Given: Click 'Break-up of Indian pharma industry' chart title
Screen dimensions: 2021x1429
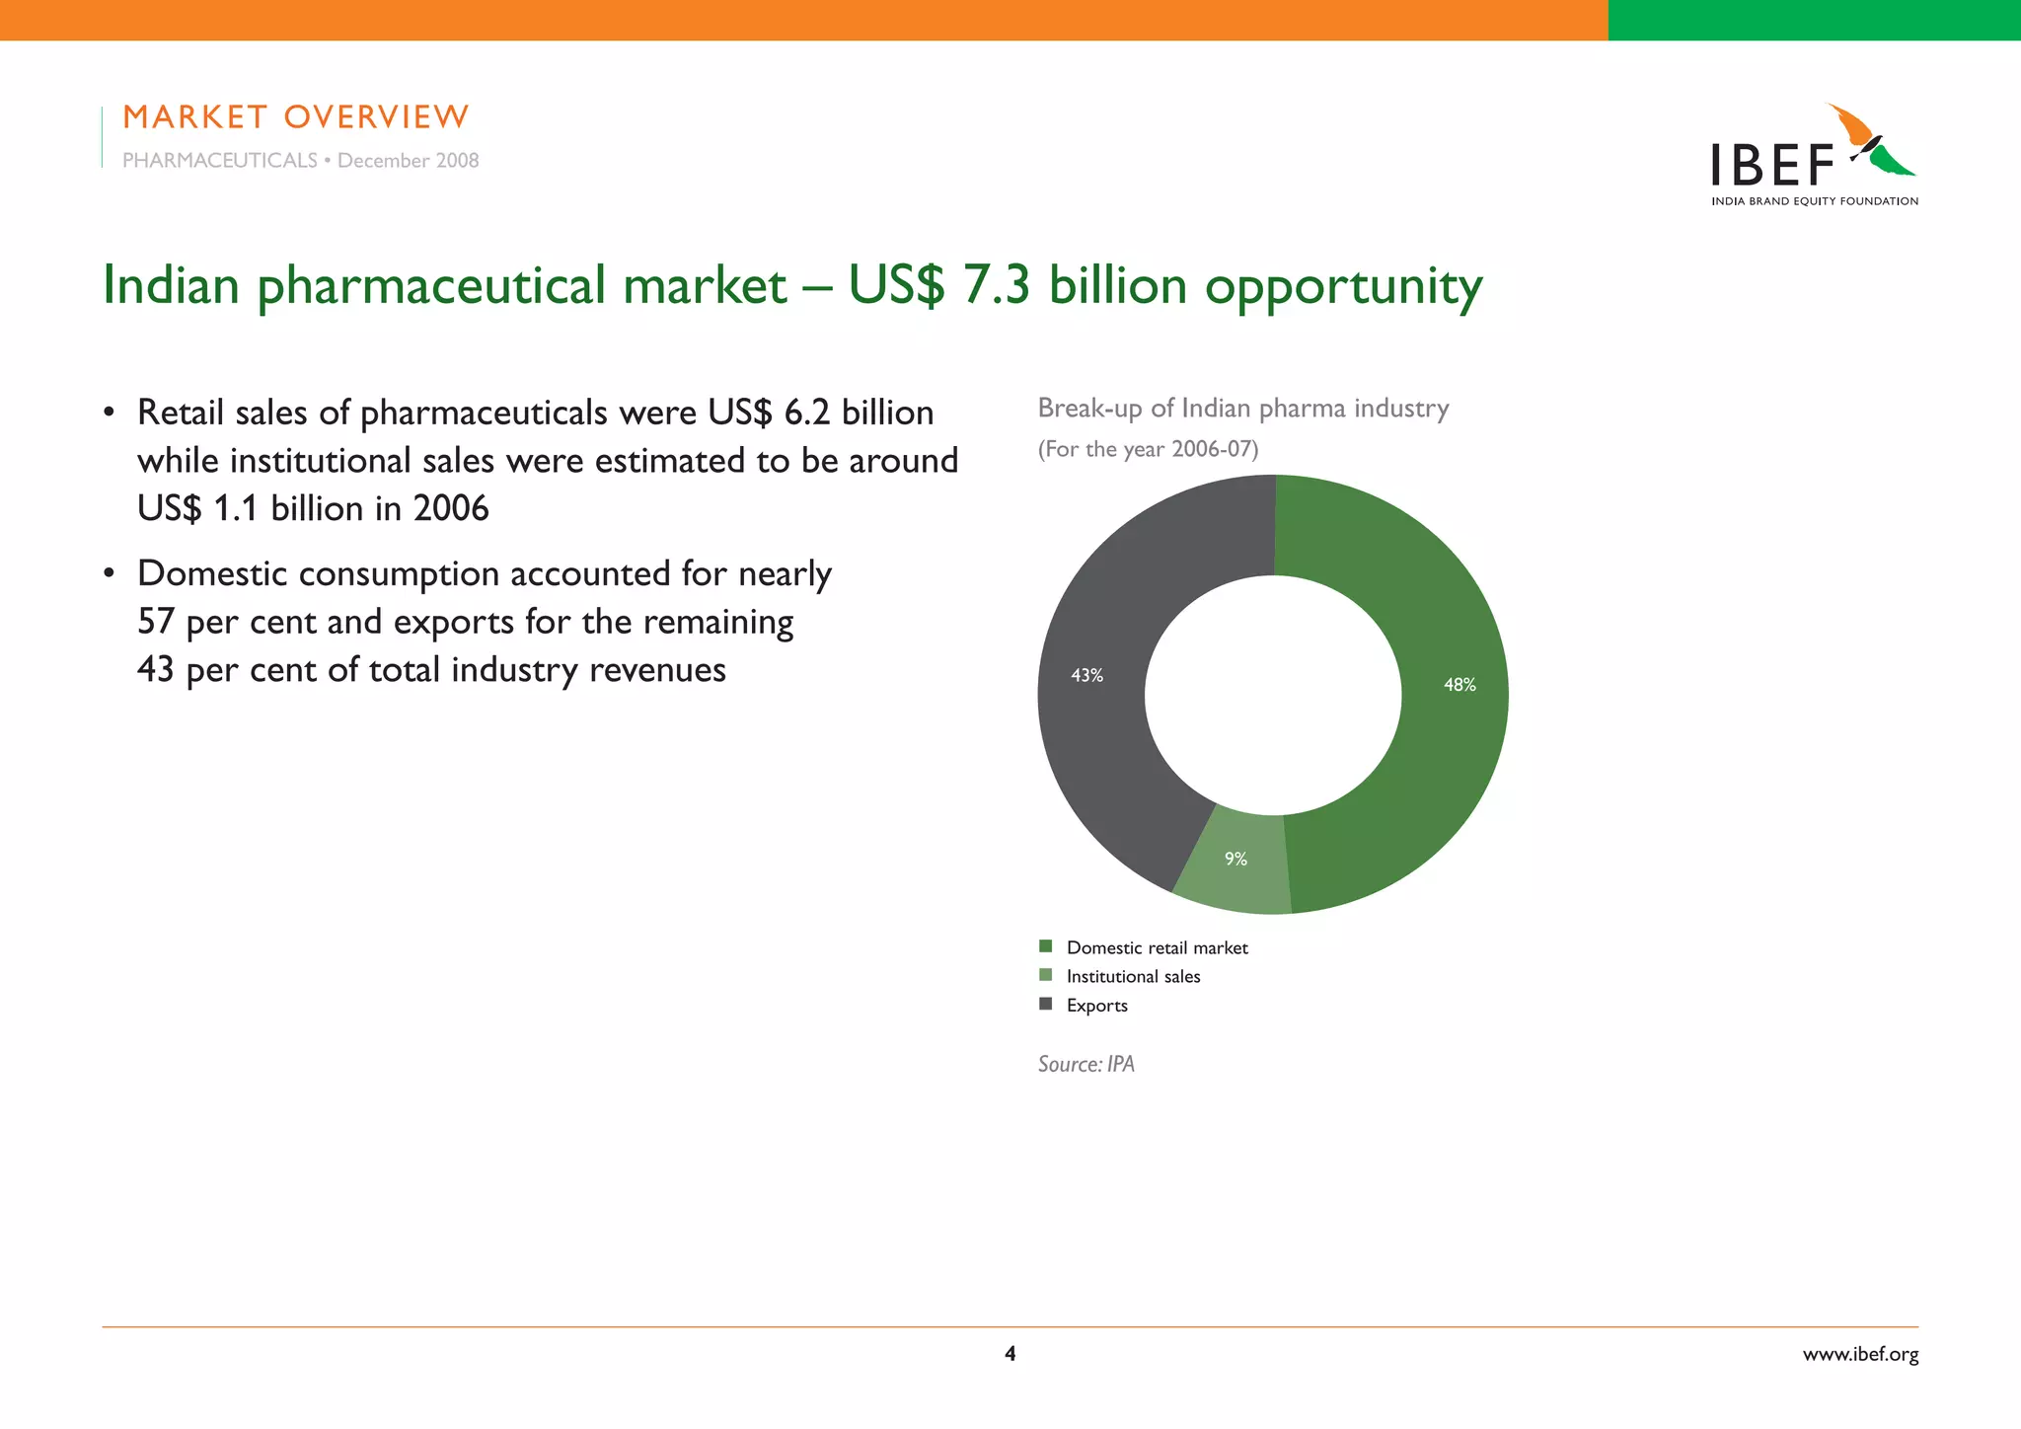Looking at the screenshot, I should pyautogui.click(x=1243, y=409).
